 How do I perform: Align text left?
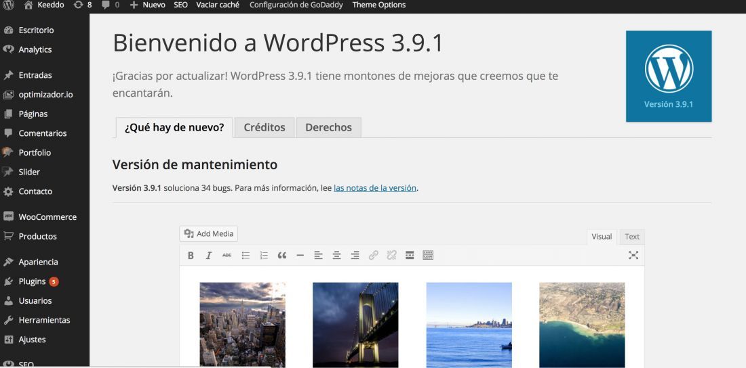pyautogui.click(x=318, y=256)
